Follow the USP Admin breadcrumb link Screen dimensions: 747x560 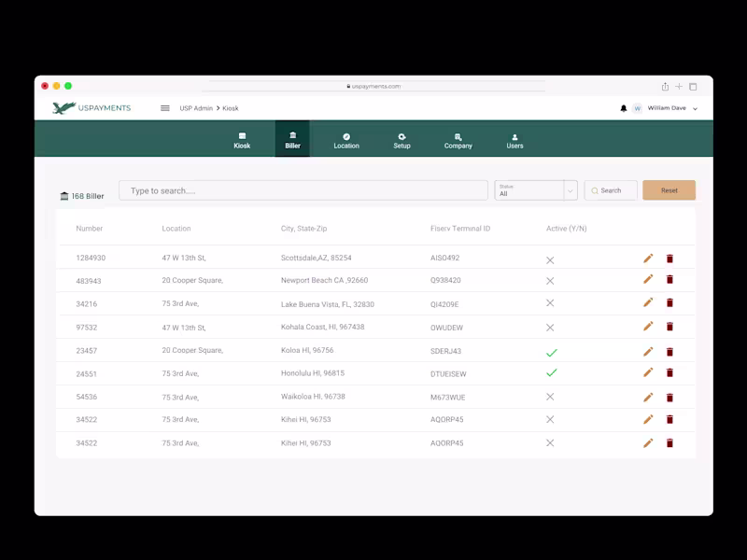pyautogui.click(x=196, y=108)
